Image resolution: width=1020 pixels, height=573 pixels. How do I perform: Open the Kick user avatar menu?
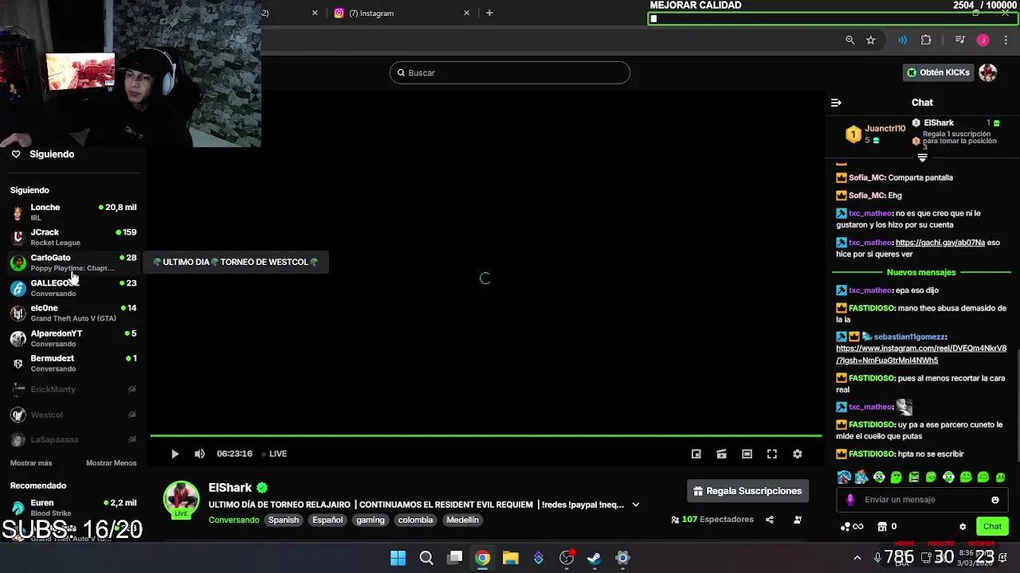click(988, 72)
